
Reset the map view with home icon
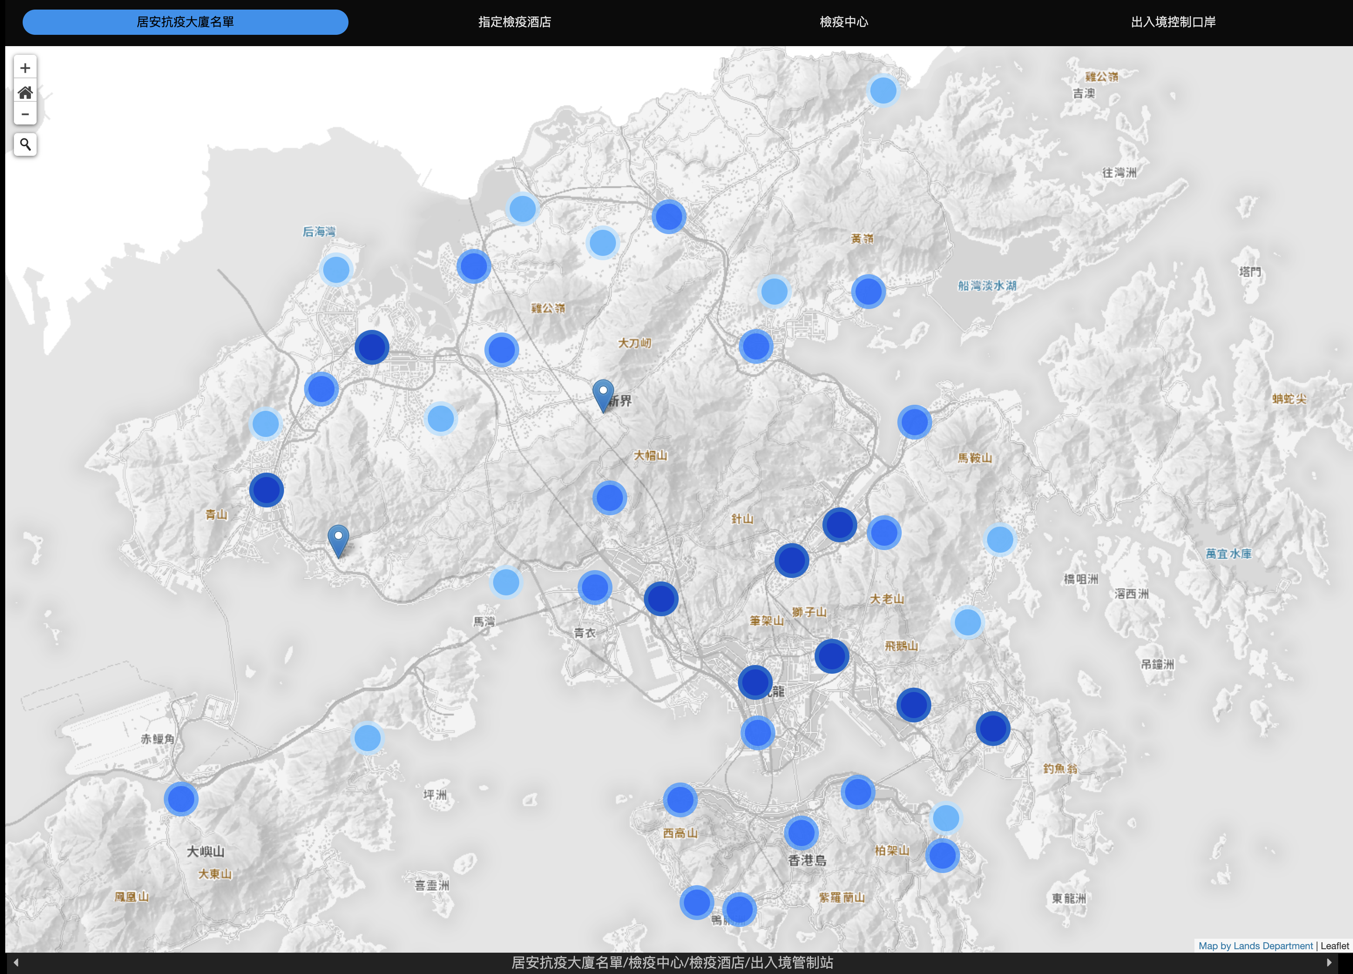click(x=25, y=92)
